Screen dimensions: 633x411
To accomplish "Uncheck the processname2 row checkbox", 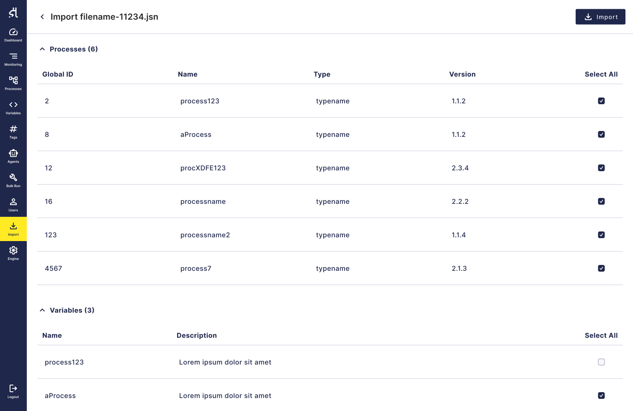I will [601, 235].
